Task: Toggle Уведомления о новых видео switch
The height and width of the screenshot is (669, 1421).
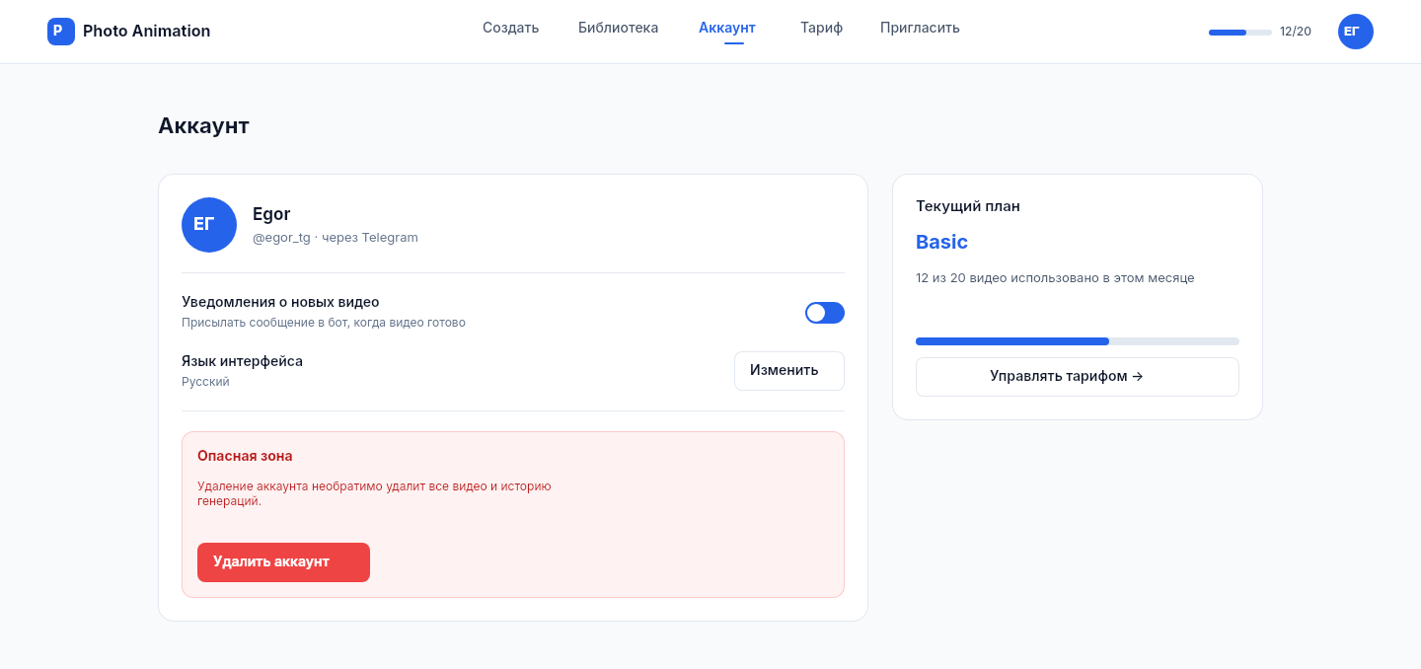Action: (x=825, y=313)
